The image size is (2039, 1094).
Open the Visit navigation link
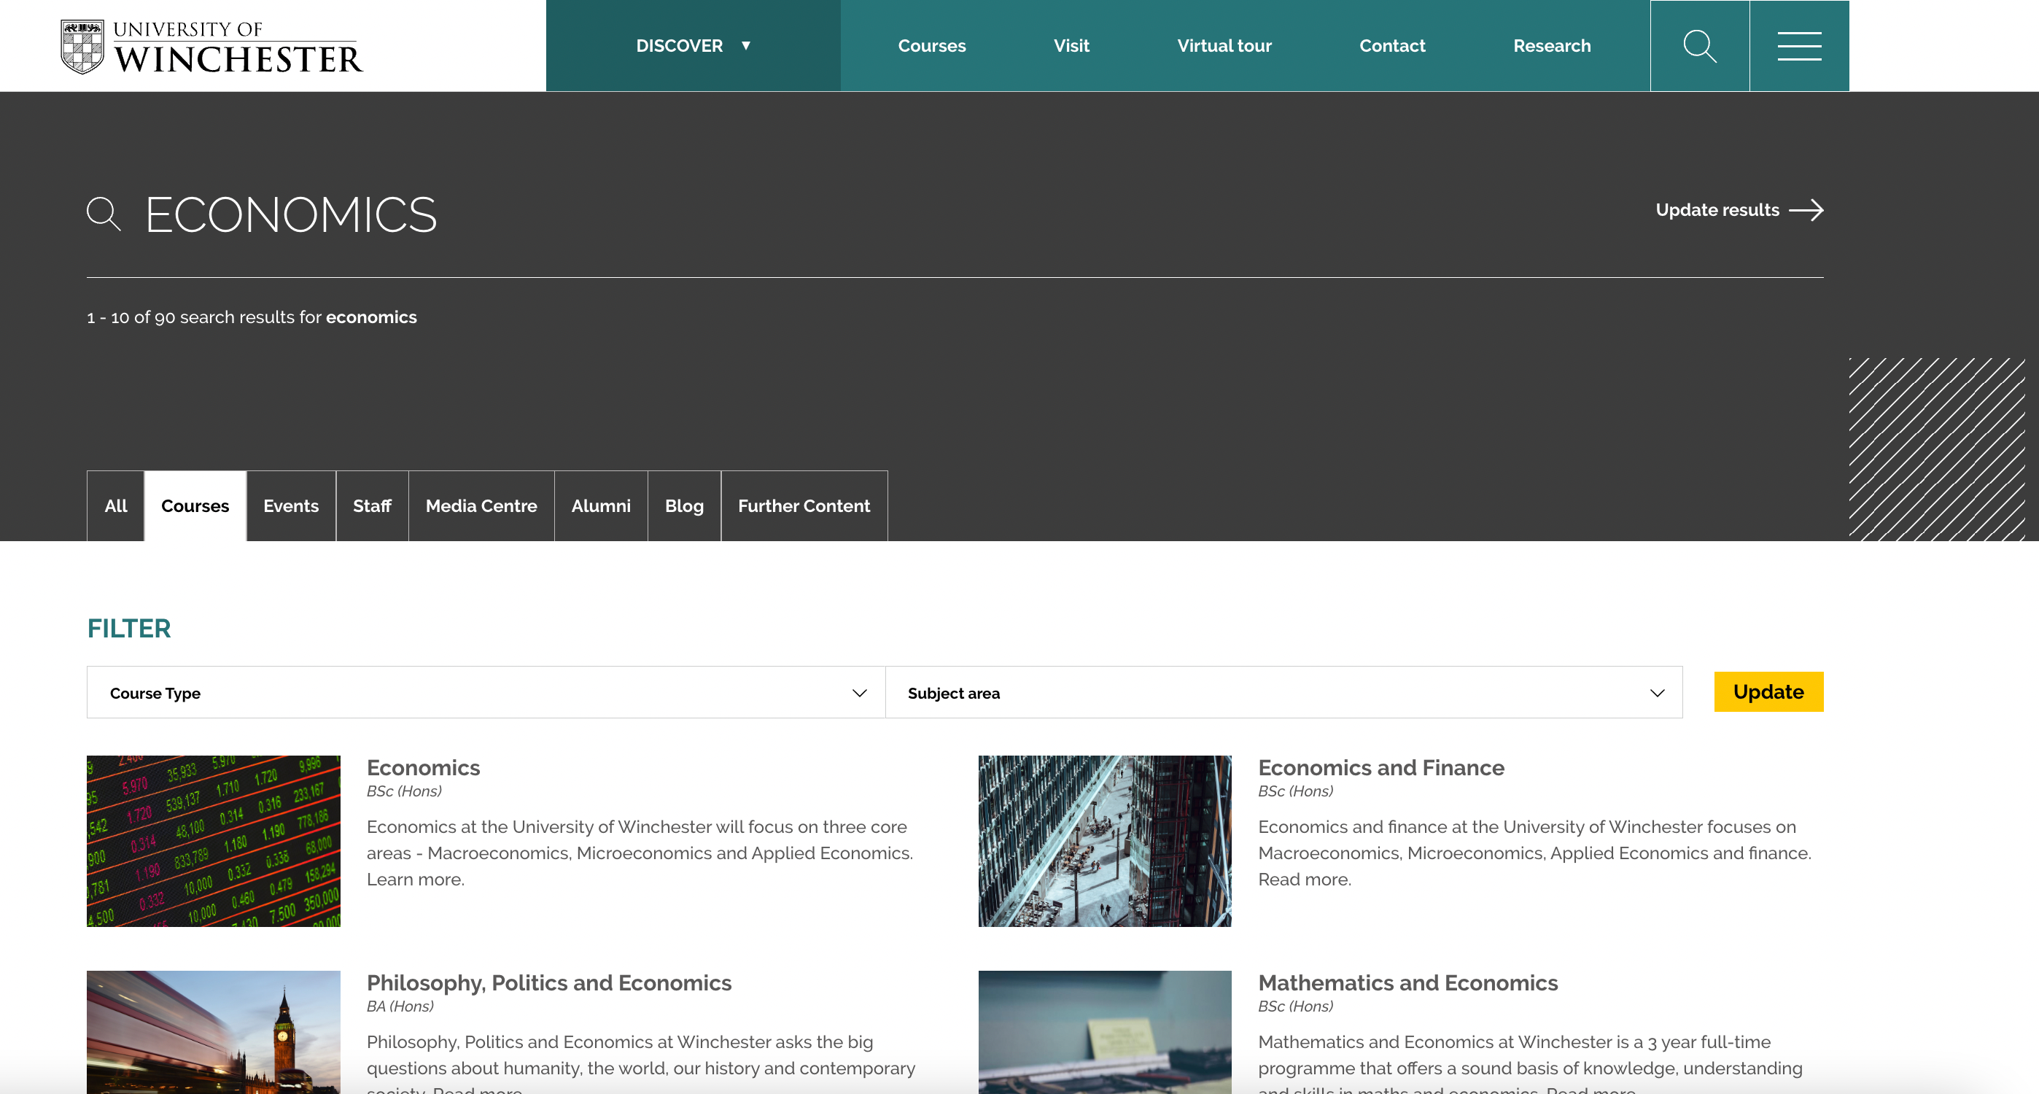pyautogui.click(x=1071, y=46)
